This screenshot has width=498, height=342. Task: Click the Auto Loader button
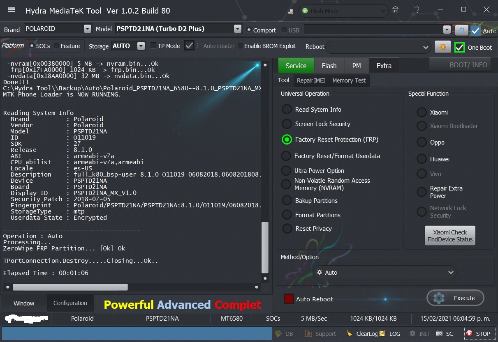click(219, 46)
